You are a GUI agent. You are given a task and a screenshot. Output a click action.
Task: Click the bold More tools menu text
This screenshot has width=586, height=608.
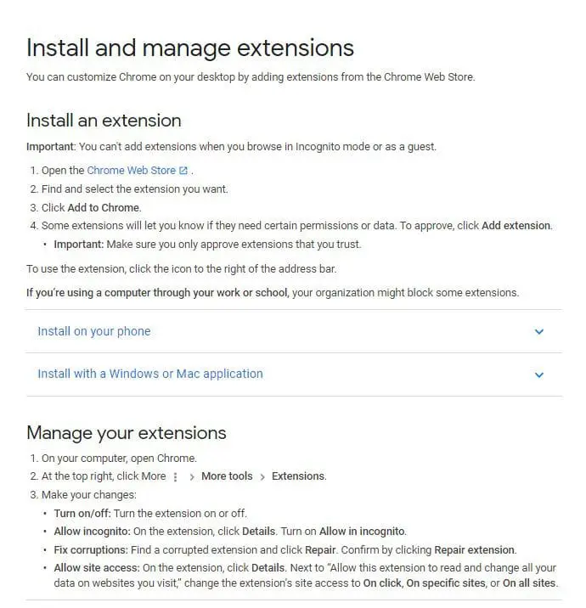(227, 476)
